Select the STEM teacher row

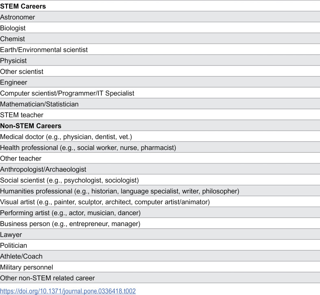160,114
